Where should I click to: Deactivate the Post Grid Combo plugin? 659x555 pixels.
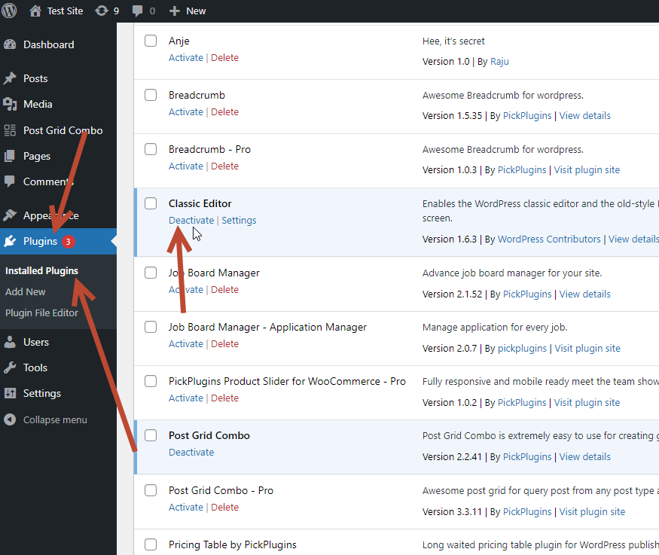191,452
